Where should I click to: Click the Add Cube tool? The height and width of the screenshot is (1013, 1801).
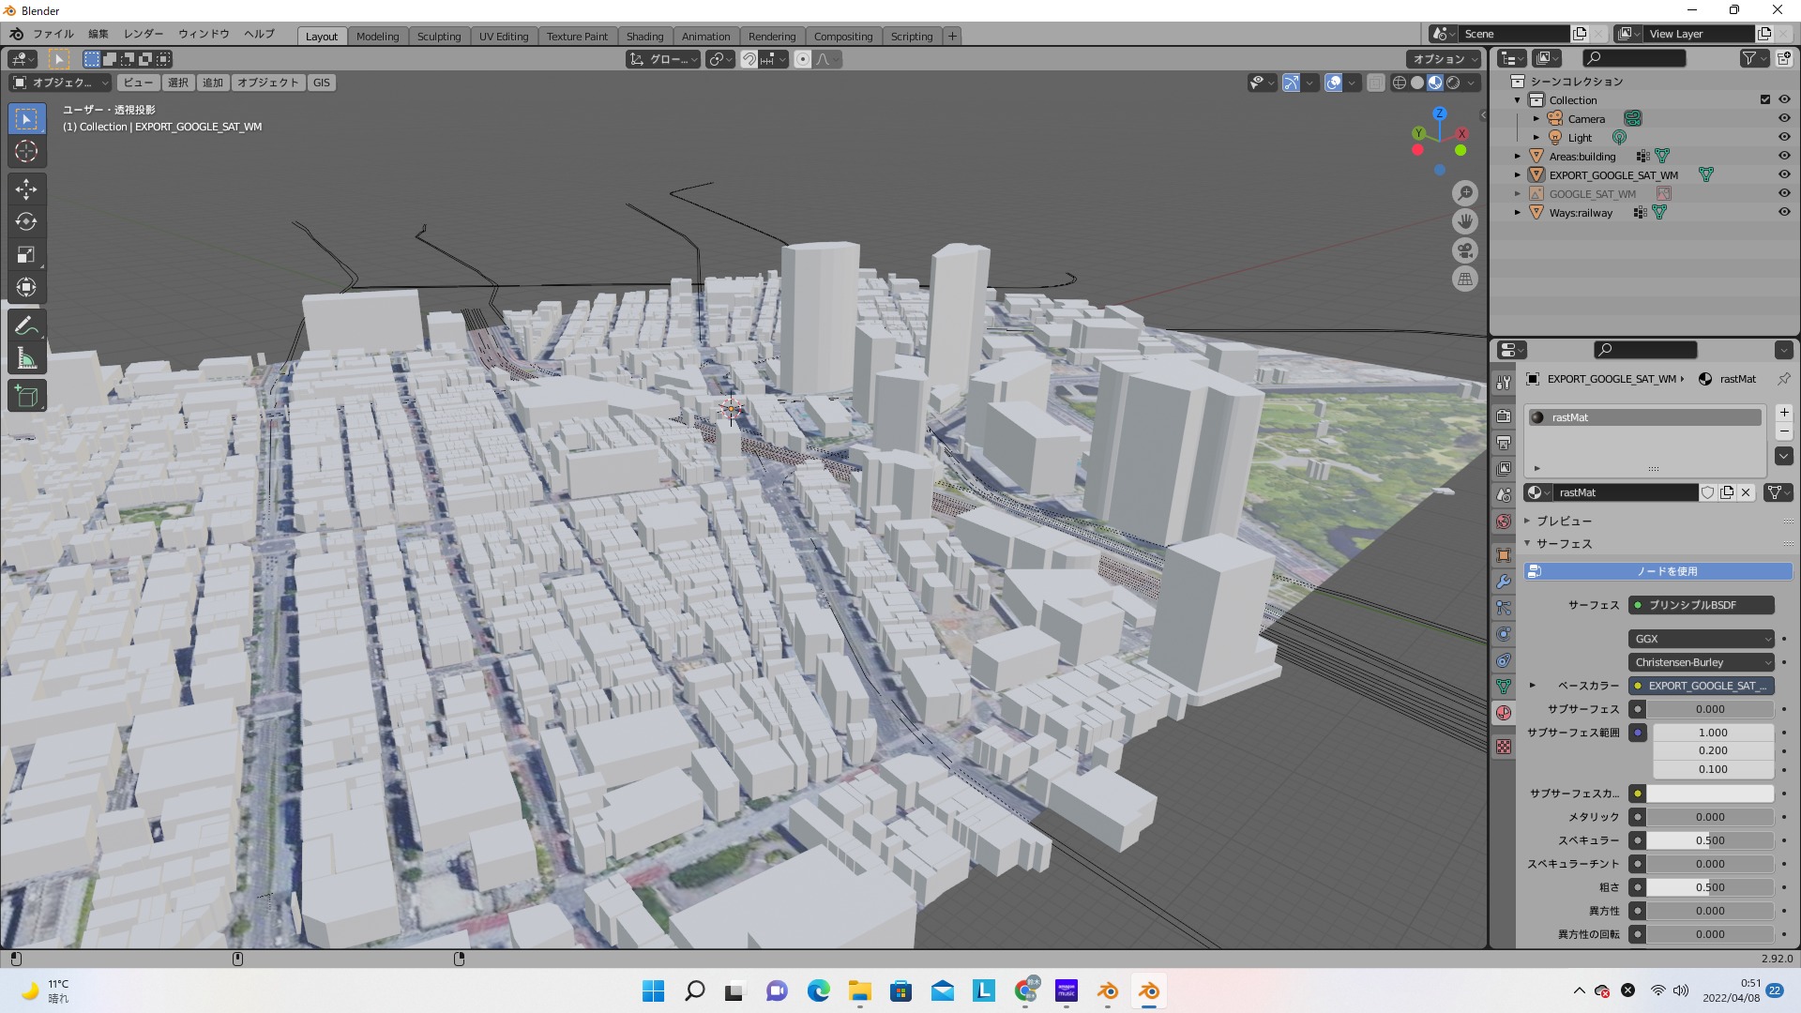click(x=26, y=396)
